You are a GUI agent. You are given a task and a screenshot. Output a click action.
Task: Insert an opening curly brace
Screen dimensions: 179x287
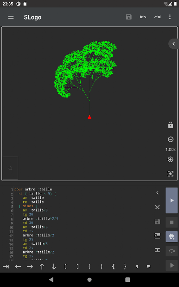pos(113,267)
